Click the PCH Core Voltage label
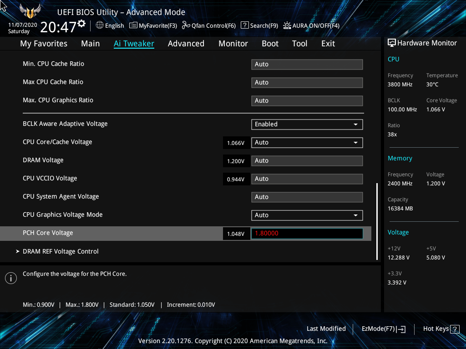 48,233
